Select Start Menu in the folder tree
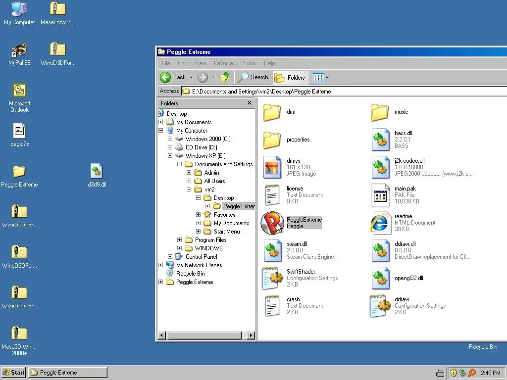 tap(227, 232)
